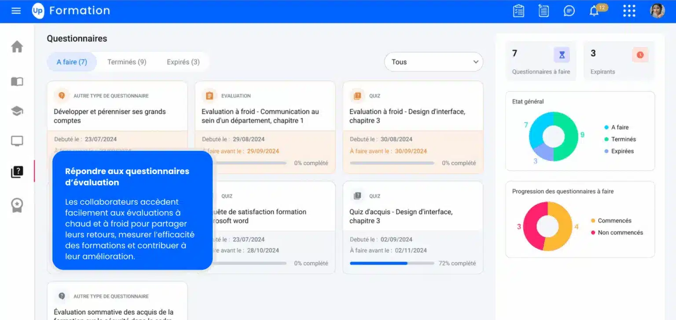Open the user profile avatar
Screen dimensions: 676x320
(x=657, y=11)
